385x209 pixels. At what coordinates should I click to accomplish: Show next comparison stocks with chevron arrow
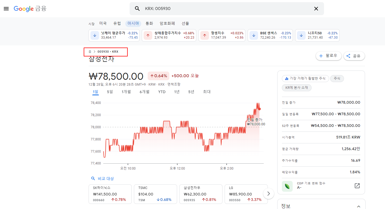click(x=268, y=194)
